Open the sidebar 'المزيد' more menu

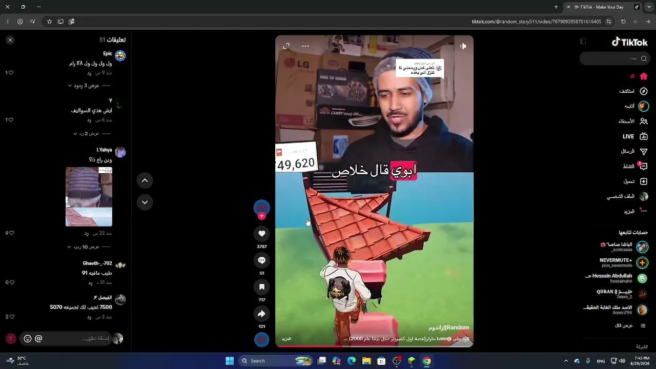click(635, 211)
